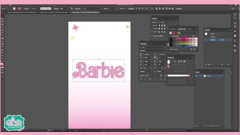Select the Selection tool in the toolbar
The image size is (240, 135).
tap(2, 16)
